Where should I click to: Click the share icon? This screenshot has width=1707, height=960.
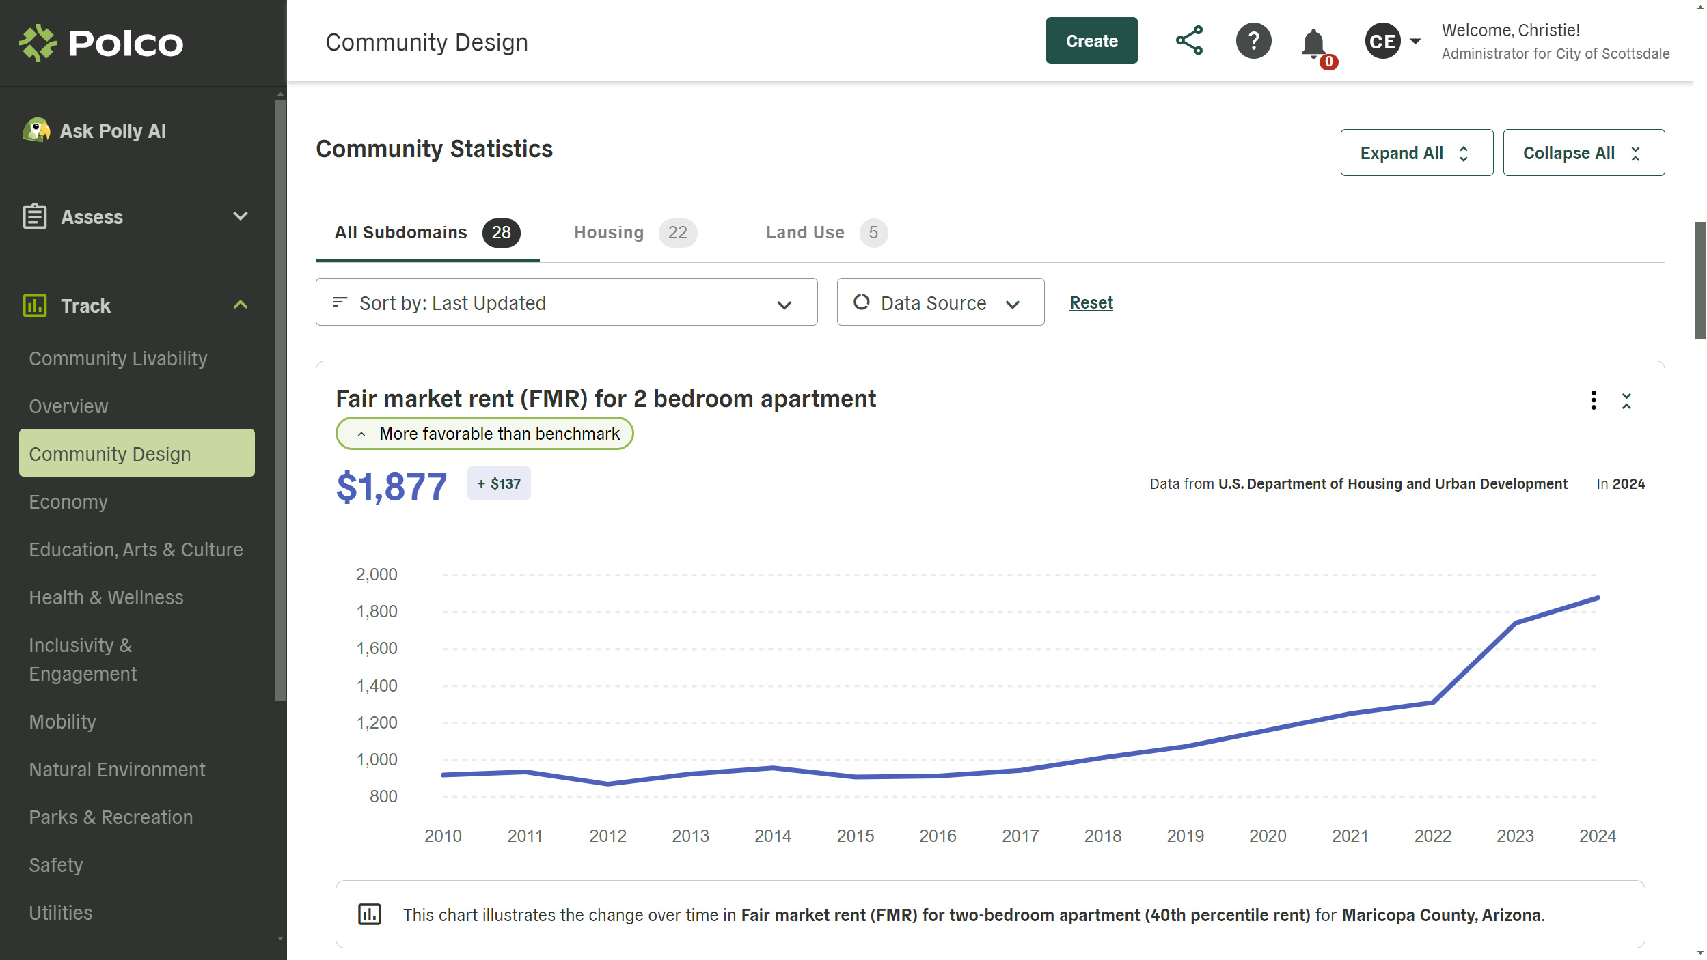click(x=1188, y=41)
